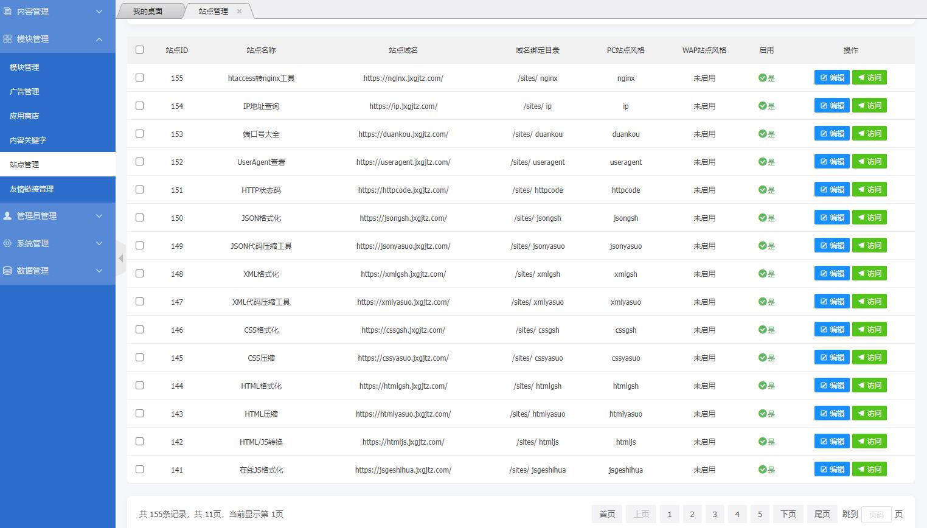Toggle the select-all checkbox in table header
Screen dimensions: 927x528
[139, 50]
